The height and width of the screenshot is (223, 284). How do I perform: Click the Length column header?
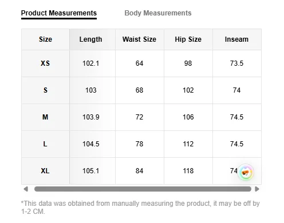point(90,39)
